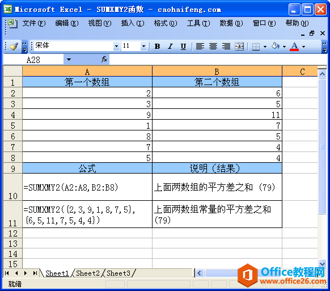Select cell 说明（结果）
The height and width of the screenshot is (291, 330).
pyautogui.click(x=217, y=168)
